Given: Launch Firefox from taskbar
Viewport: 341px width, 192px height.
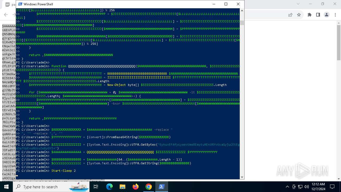Looking at the screenshot, I should [x=136, y=187].
